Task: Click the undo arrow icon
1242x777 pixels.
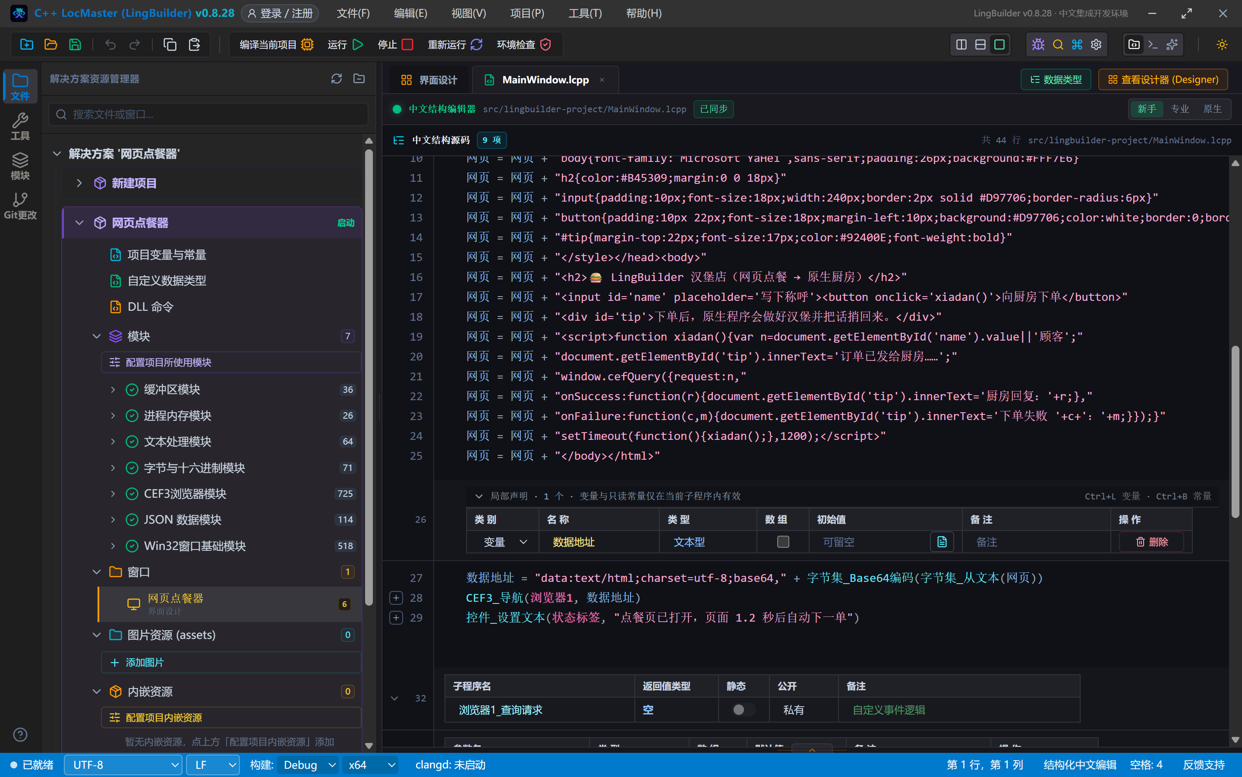Action: click(110, 45)
